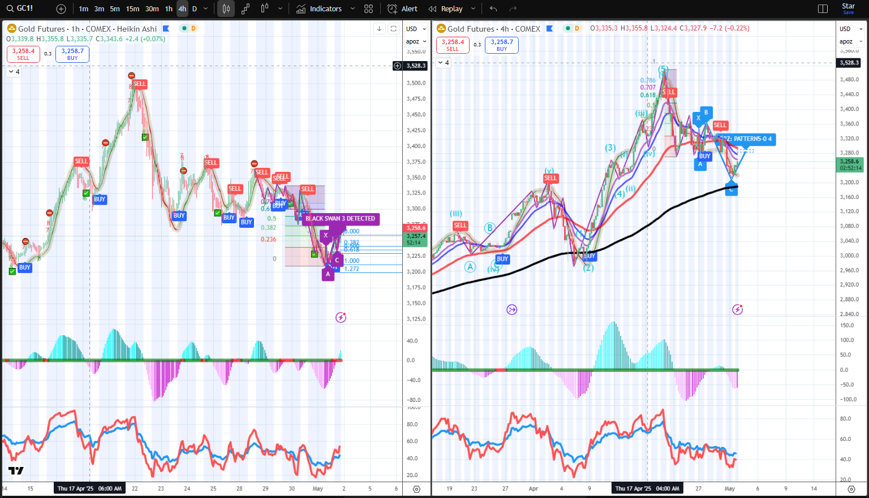
Task: Click the gold symbol logo on 1h chart
Action: coord(11,29)
